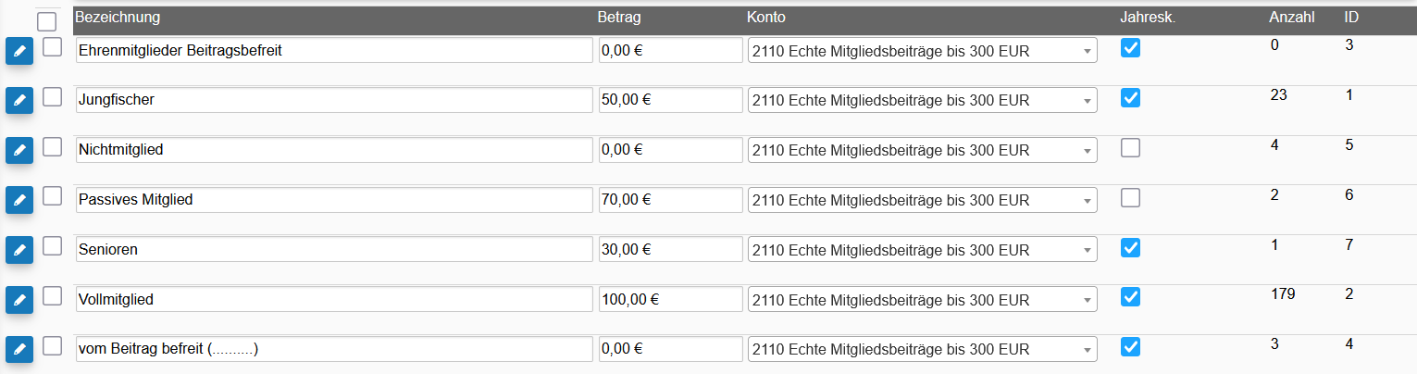Viewport: 1417px width, 374px height.
Task: Click the Anzahl column header
Action: pos(1291,18)
